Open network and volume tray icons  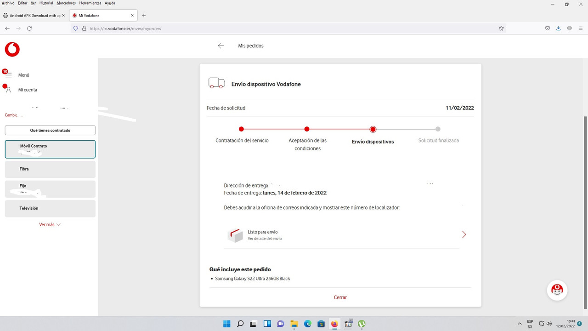[545, 324]
